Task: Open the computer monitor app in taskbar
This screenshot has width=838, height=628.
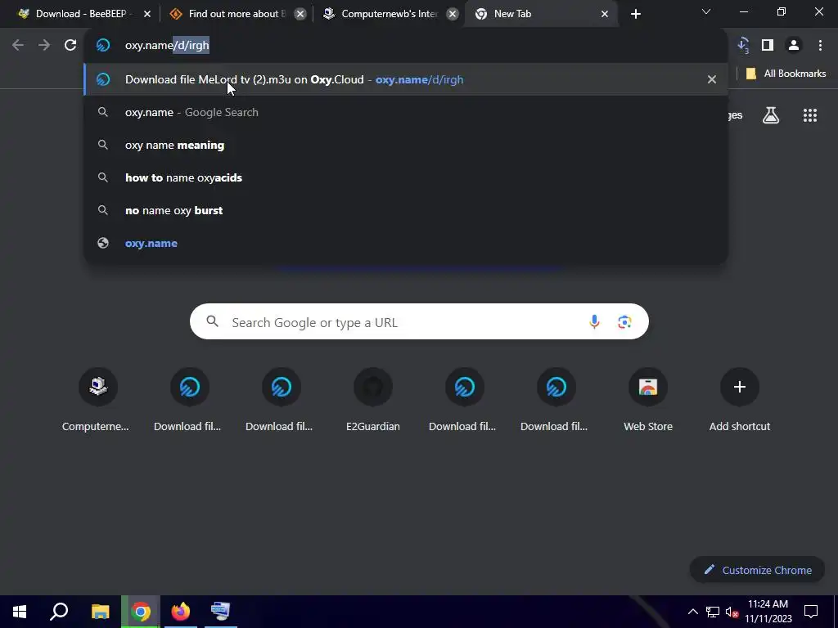Action: point(221,612)
